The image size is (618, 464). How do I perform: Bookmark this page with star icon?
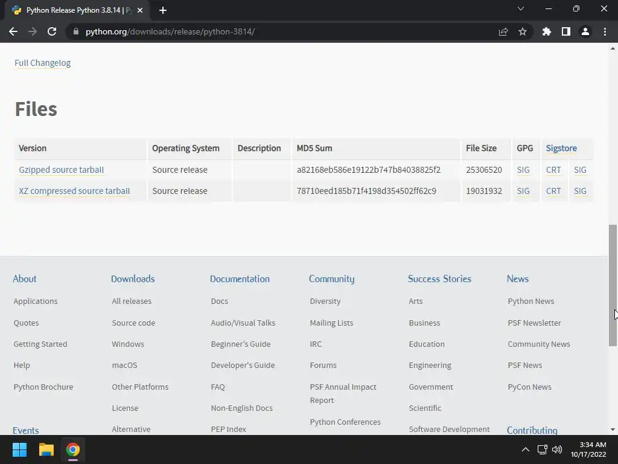pos(523,31)
